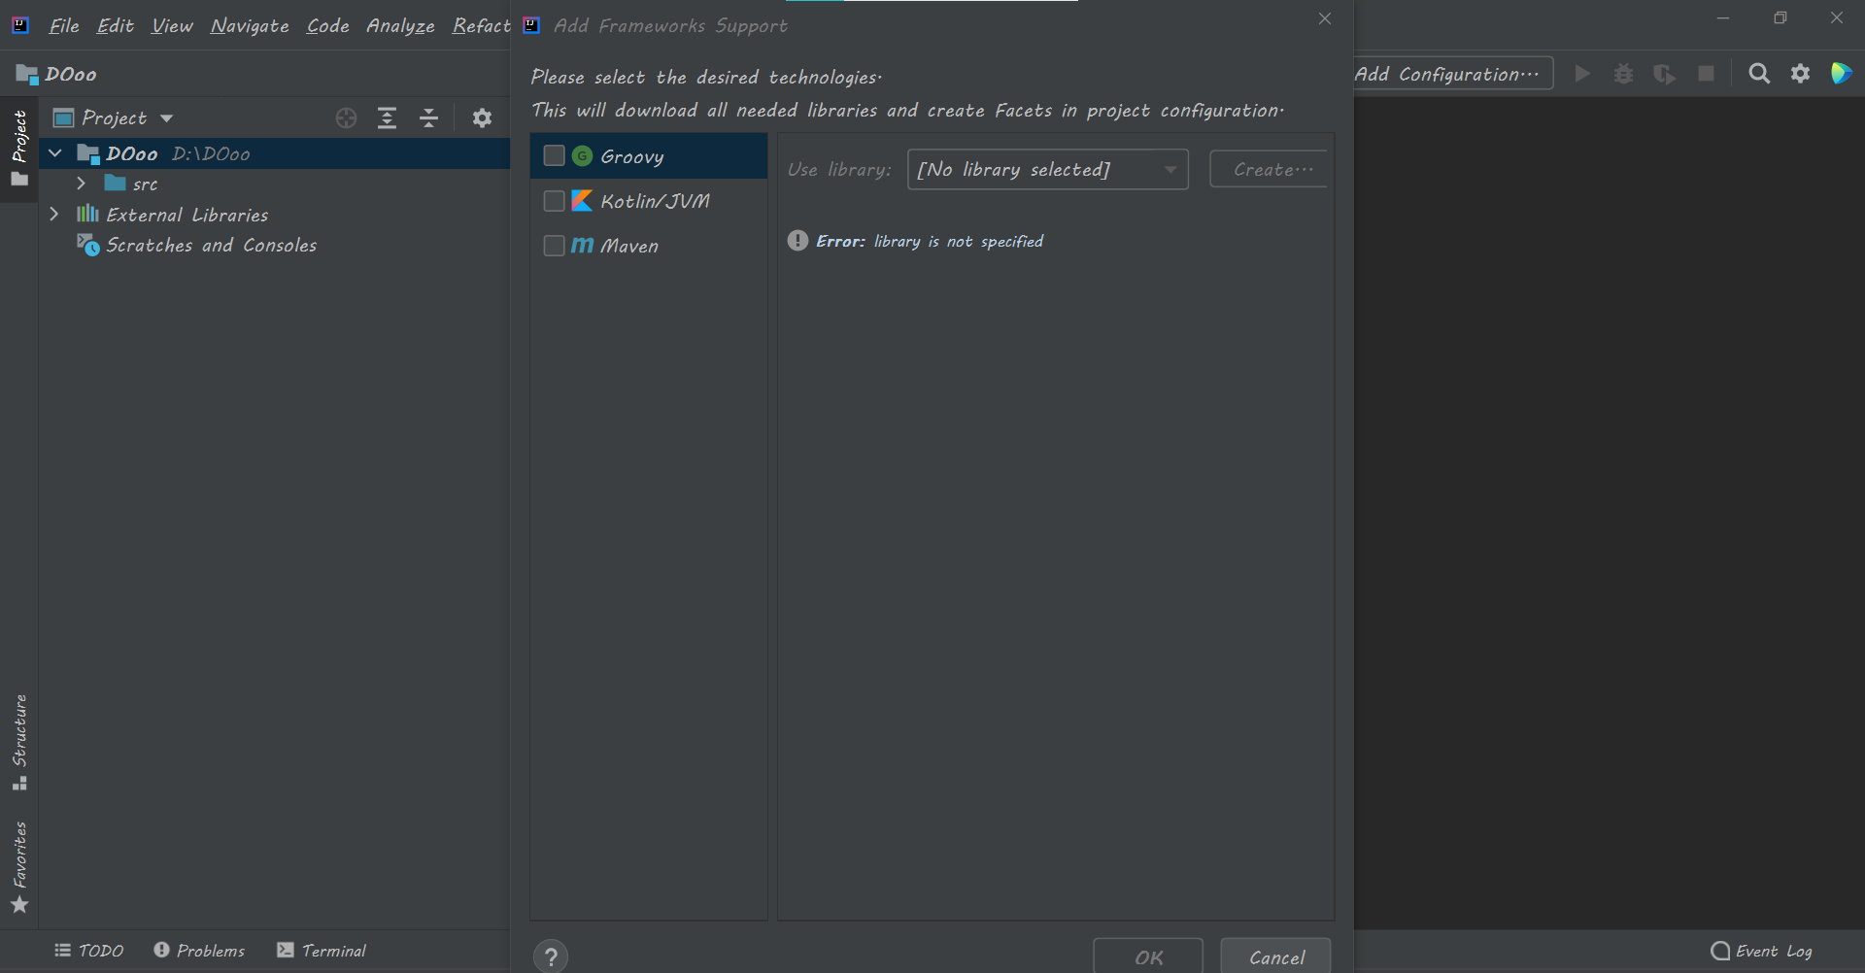This screenshot has width=1865, height=973.
Task: Click the Stop square icon
Action: pos(1706,74)
